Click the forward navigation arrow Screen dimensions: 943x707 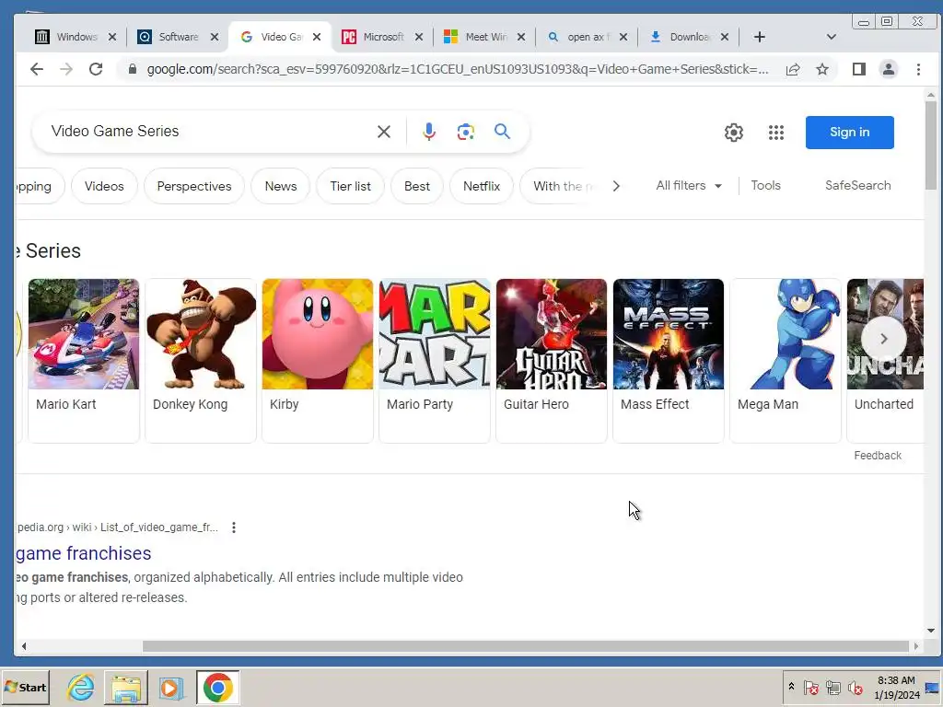66,69
